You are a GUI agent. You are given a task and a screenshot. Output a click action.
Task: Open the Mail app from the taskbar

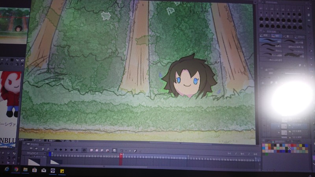[x=44, y=171]
